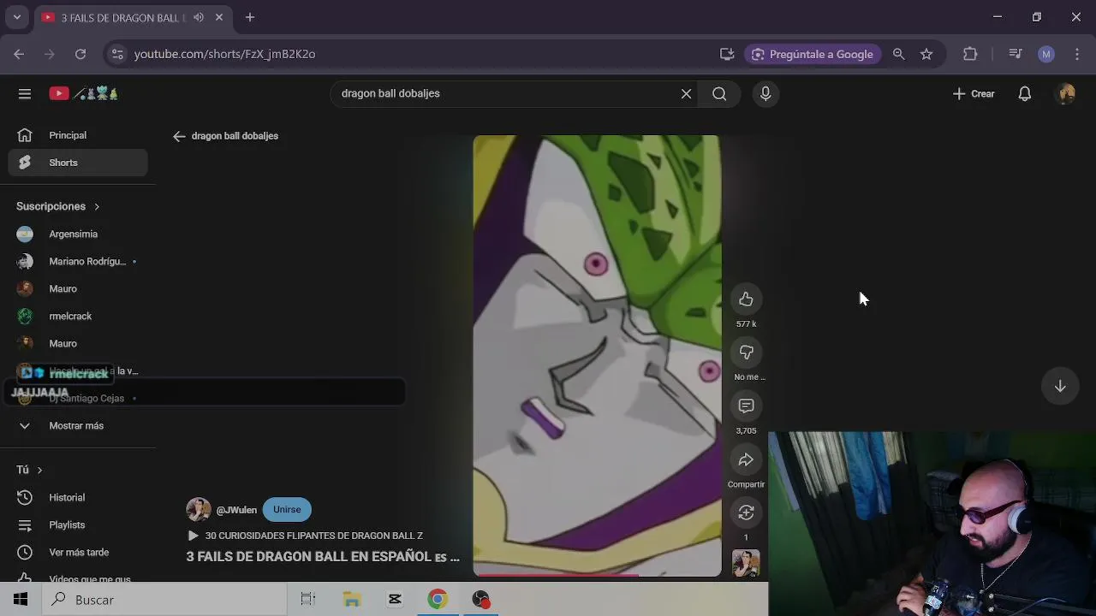Image resolution: width=1096 pixels, height=616 pixels.
Task: Open the media control icon in toolbar
Action: [1016, 54]
